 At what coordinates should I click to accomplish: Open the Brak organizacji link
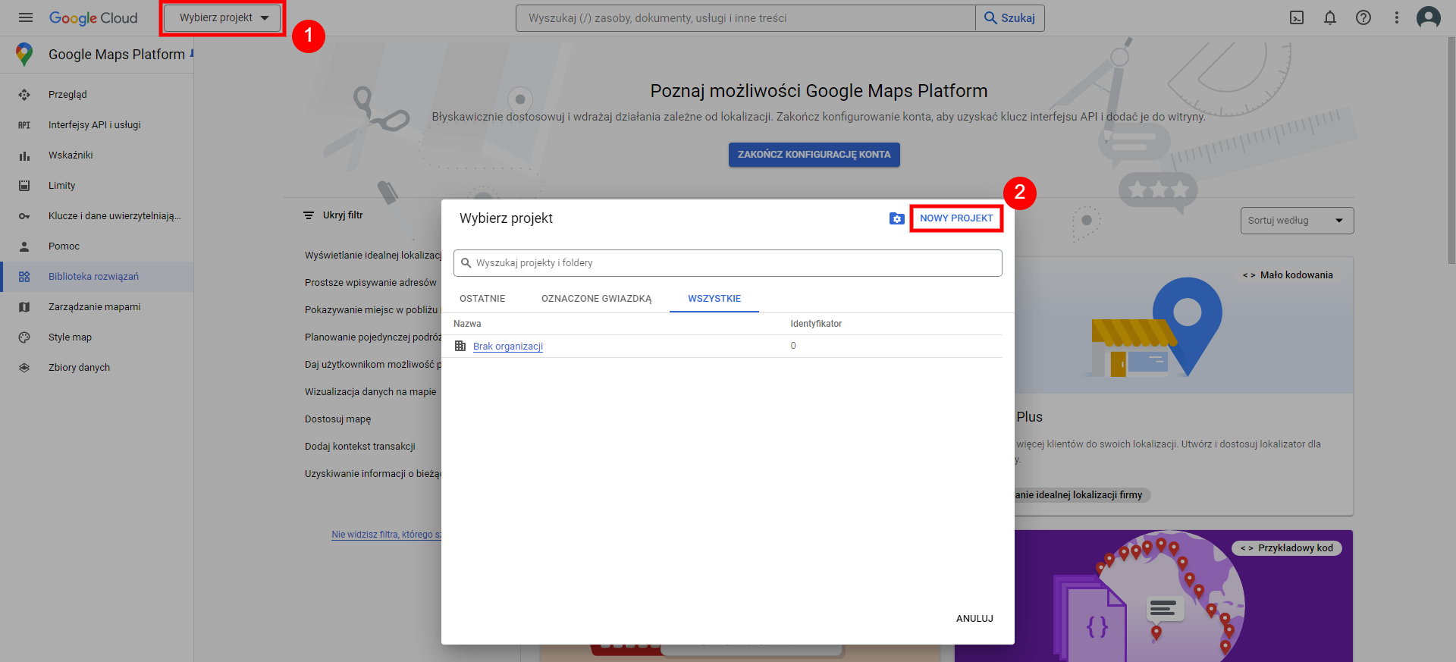[x=508, y=347]
